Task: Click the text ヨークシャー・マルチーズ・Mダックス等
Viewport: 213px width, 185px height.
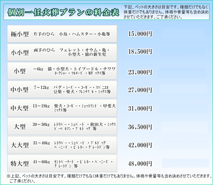Action: 80,73
